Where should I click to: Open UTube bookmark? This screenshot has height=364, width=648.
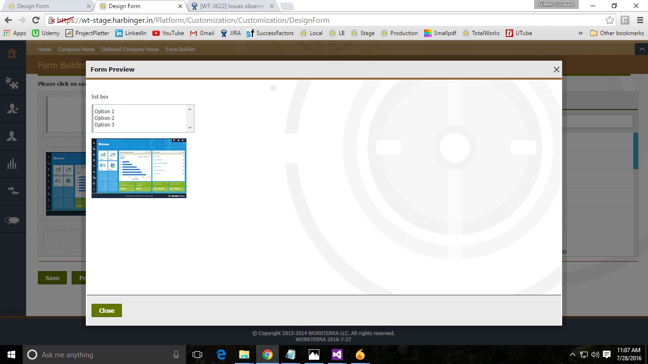click(x=519, y=33)
